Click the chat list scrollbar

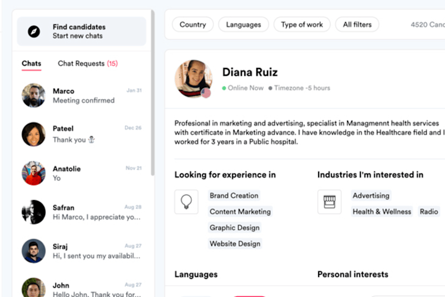click(x=152, y=93)
